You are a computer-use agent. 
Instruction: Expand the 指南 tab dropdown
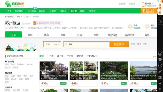click(x=147, y=35)
